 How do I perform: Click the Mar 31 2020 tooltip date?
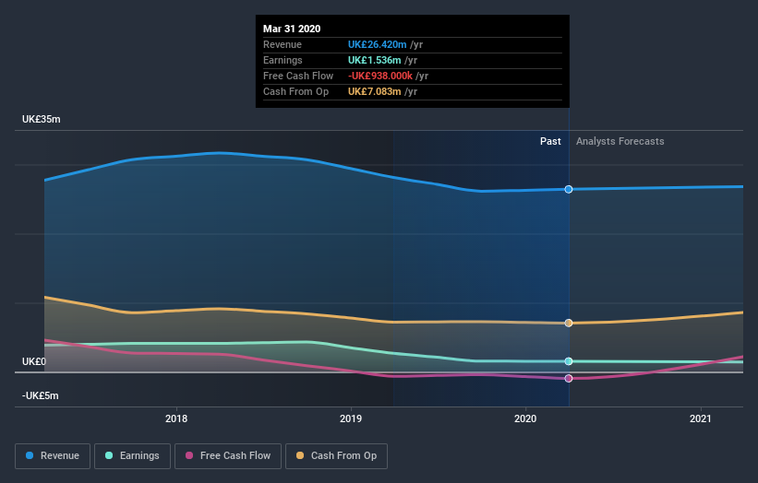292,29
